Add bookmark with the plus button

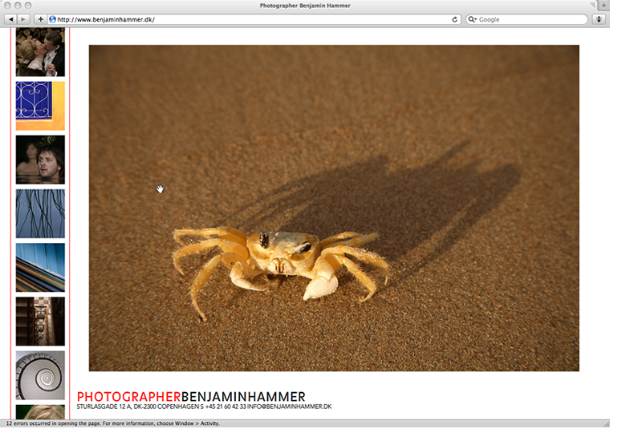[x=40, y=19]
